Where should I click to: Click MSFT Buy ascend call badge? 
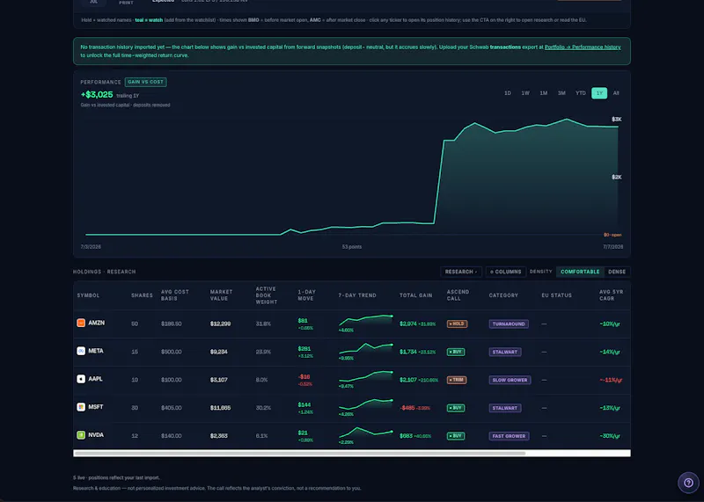455,408
